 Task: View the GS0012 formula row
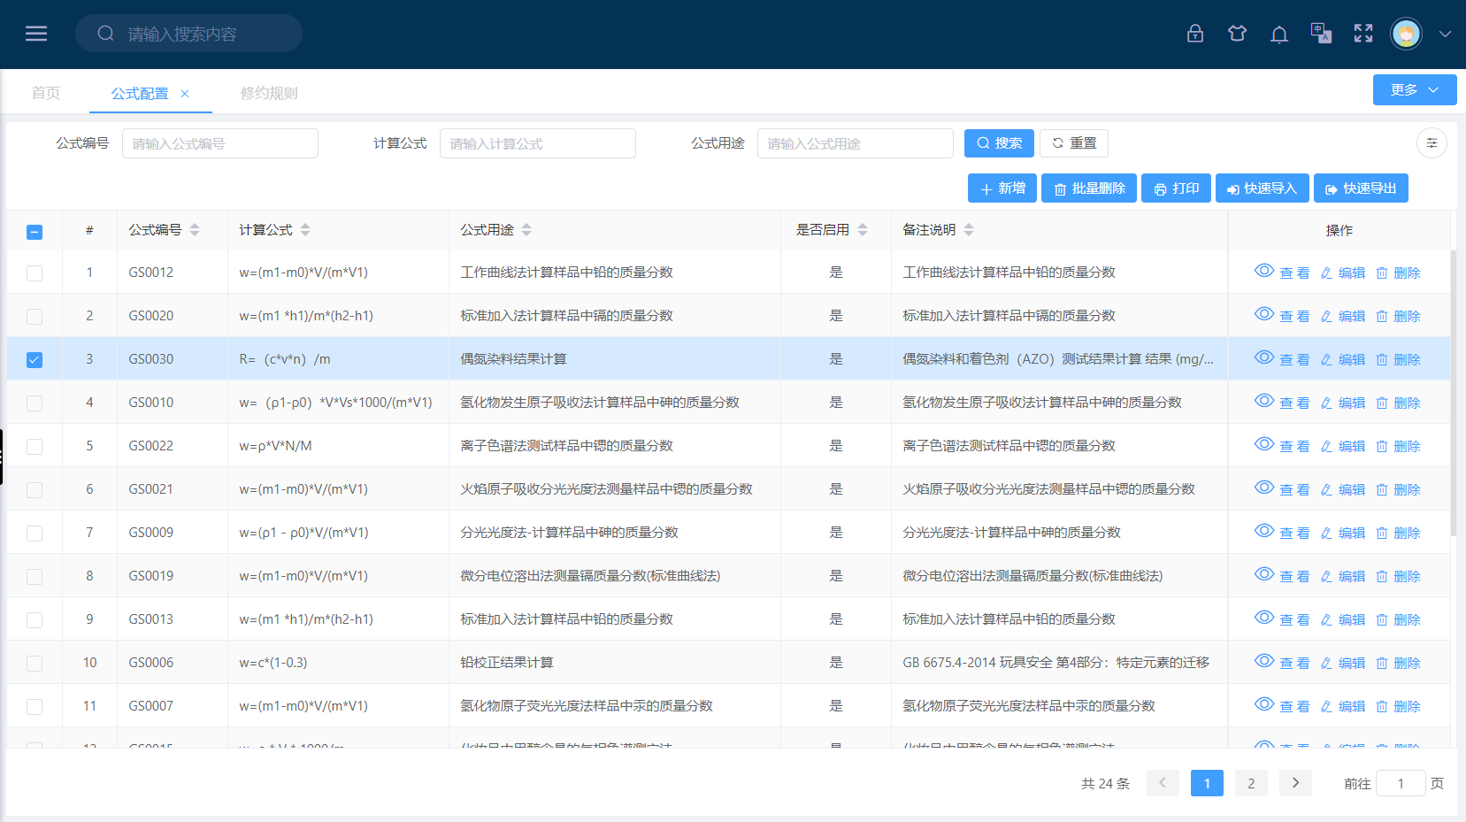coord(1282,273)
